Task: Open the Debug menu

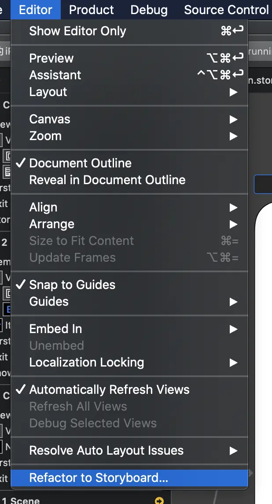Action: coord(149,10)
